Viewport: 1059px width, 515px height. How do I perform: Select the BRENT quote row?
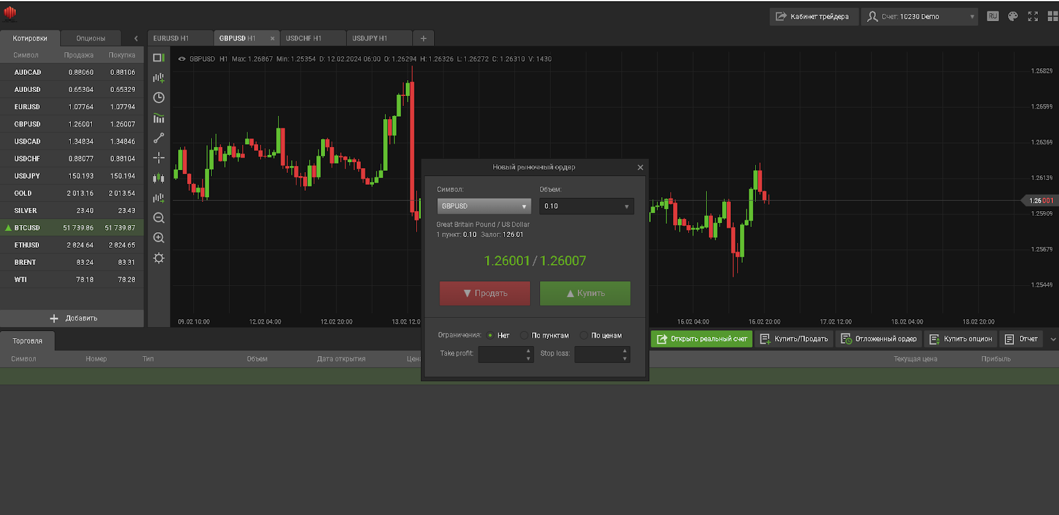pos(72,262)
